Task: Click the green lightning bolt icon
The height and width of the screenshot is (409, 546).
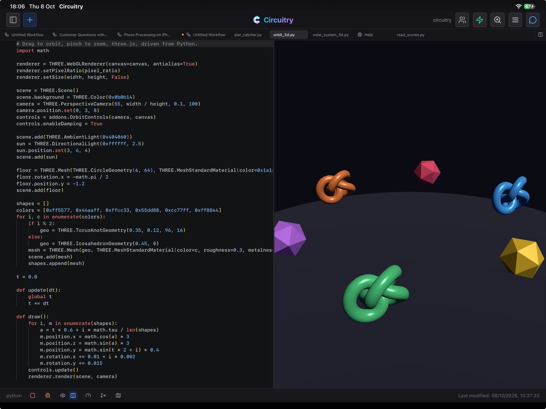Action: tap(479, 20)
